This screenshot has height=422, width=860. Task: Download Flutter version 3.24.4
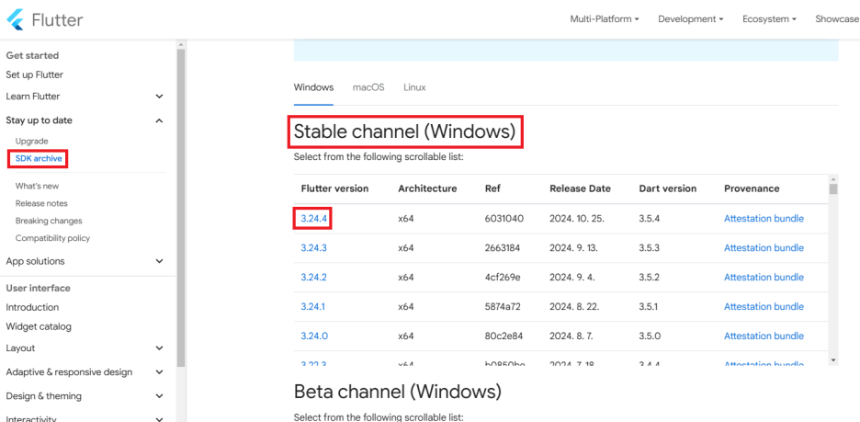click(x=313, y=219)
